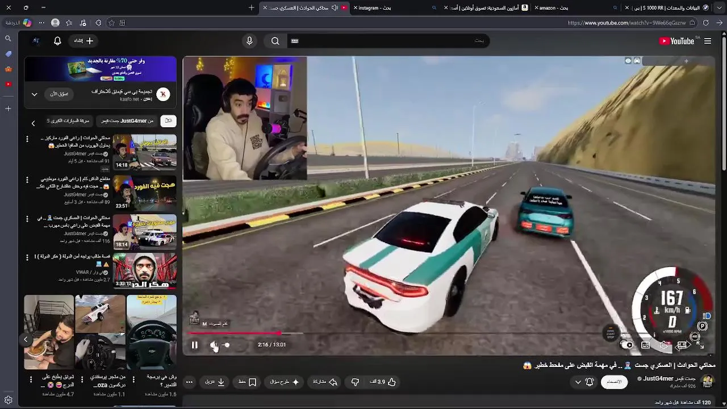This screenshot has width=727, height=409.
Task: Open JustG4mer channel avatar
Action: (x=707, y=382)
